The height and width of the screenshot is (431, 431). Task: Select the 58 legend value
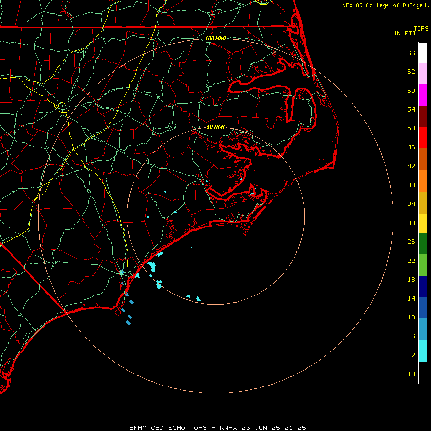pyautogui.click(x=411, y=91)
